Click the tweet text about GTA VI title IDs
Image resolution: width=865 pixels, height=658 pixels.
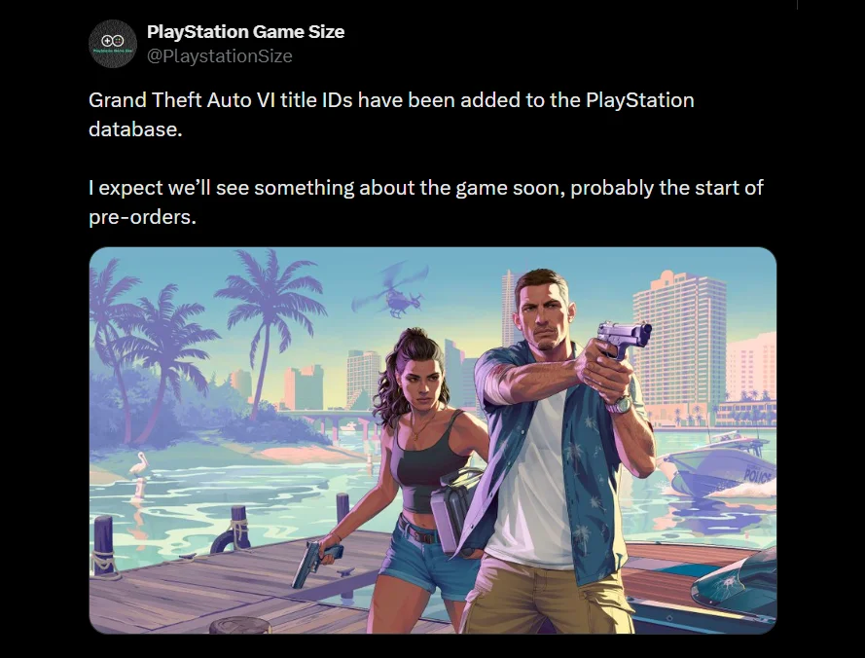click(x=391, y=114)
